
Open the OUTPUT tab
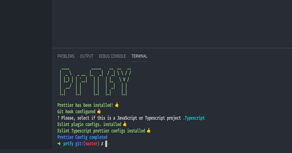pyautogui.click(x=87, y=56)
